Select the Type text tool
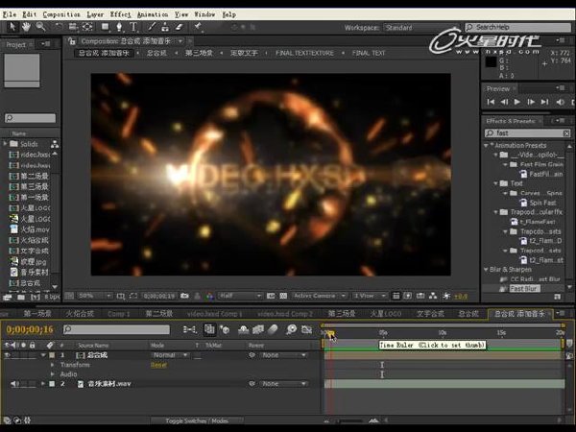Screen dimensions: 576x432 133,27
